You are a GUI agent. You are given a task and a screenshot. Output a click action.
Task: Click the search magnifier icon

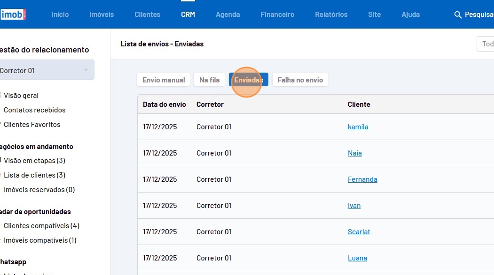pyautogui.click(x=458, y=15)
